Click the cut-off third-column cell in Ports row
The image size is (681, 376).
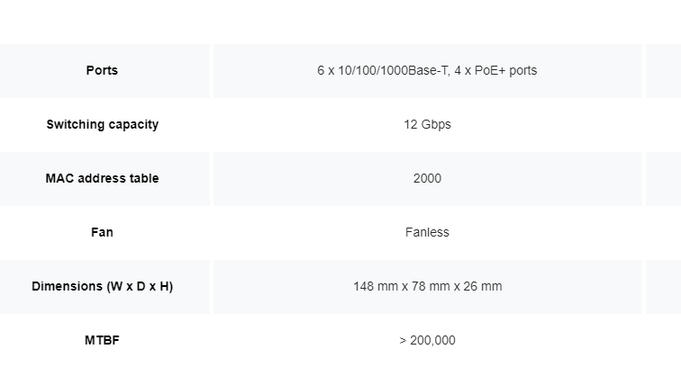(663, 70)
